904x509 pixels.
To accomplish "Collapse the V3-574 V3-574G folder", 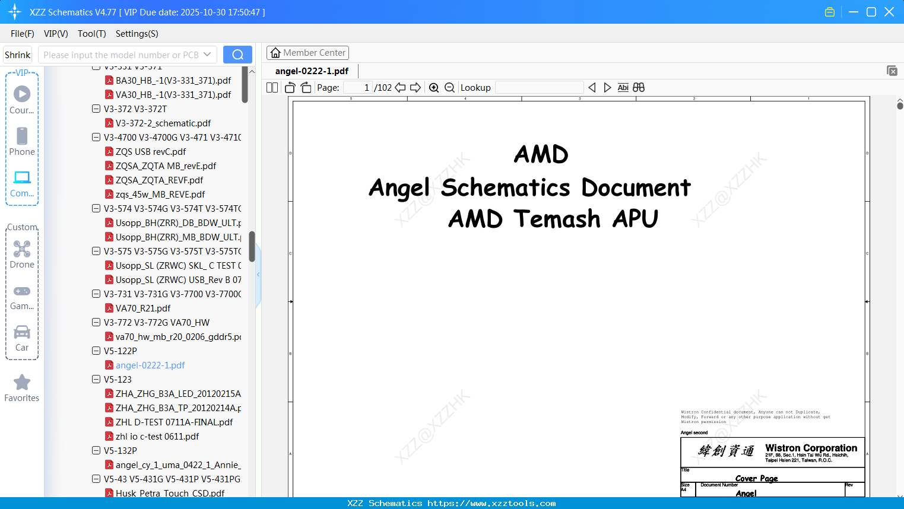I will 96,208.
